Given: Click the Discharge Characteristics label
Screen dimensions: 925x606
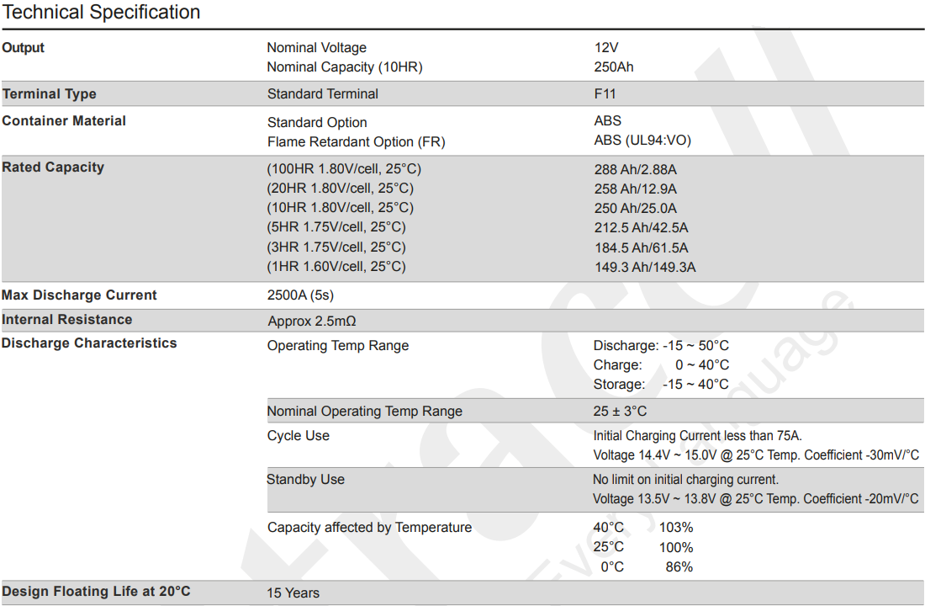Looking at the screenshot, I should click(x=89, y=343).
